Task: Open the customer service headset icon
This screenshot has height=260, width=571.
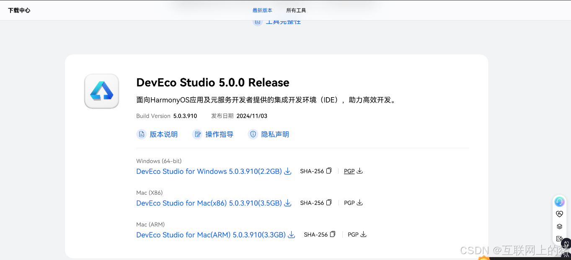Action: click(x=560, y=202)
